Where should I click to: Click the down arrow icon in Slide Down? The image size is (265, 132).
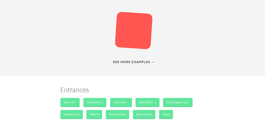pos(103,102)
